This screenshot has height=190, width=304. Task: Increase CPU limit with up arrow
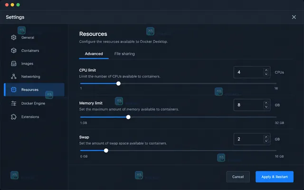click(266, 70)
